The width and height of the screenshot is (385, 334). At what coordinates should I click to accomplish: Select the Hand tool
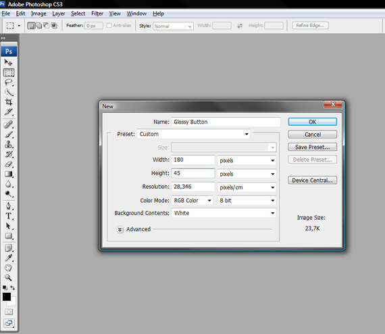(8, 268)
